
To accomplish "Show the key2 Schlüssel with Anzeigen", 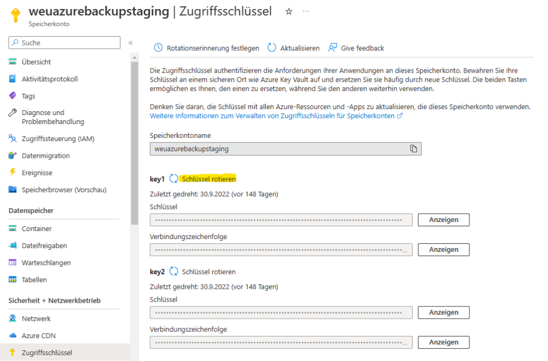I will (444, 312).
